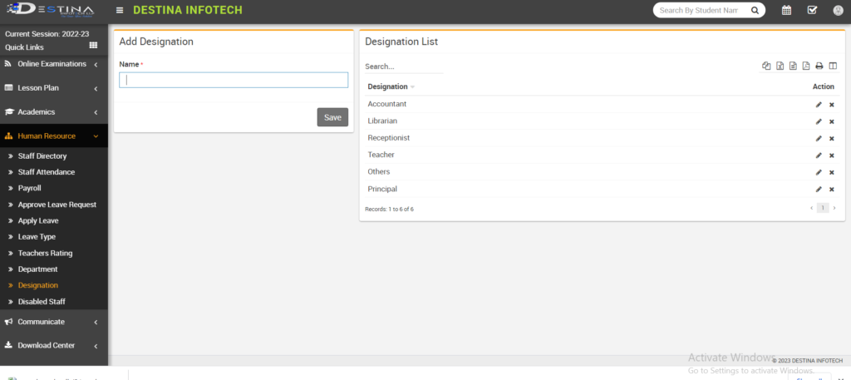Open the task checklist icon in header

click(x=812, y=11)
